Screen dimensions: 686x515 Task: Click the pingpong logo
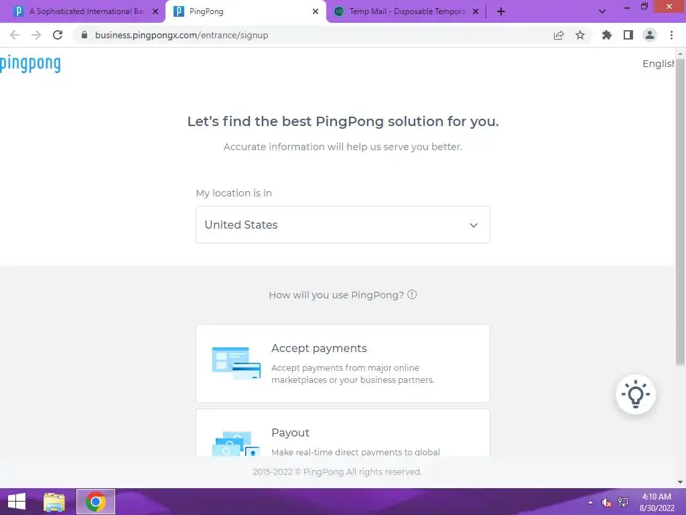tap(30, 64)
